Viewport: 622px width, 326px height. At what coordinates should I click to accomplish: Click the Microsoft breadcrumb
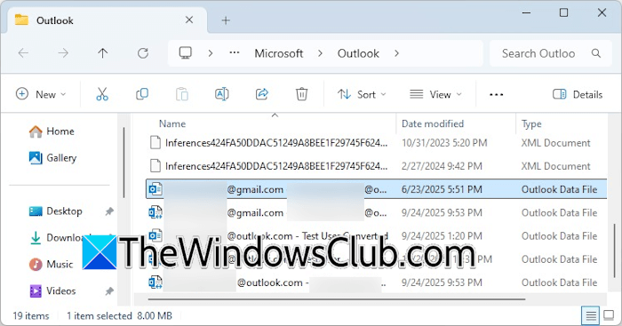coord(278,53)
